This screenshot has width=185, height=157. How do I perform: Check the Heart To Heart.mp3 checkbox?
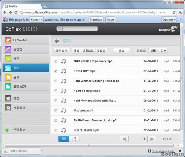pyautogui.click(x=56, y=91)
